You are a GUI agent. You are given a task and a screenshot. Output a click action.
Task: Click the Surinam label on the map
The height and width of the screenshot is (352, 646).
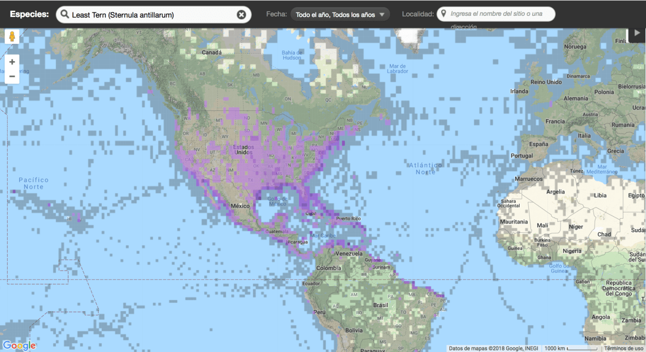381,267
